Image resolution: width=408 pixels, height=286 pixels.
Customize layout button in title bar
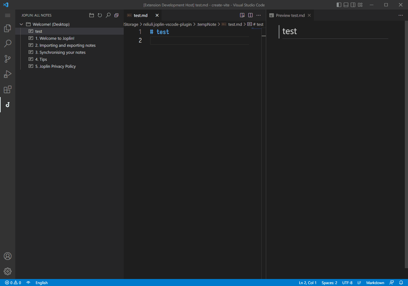pyautogui.click(x=360, y=5)
